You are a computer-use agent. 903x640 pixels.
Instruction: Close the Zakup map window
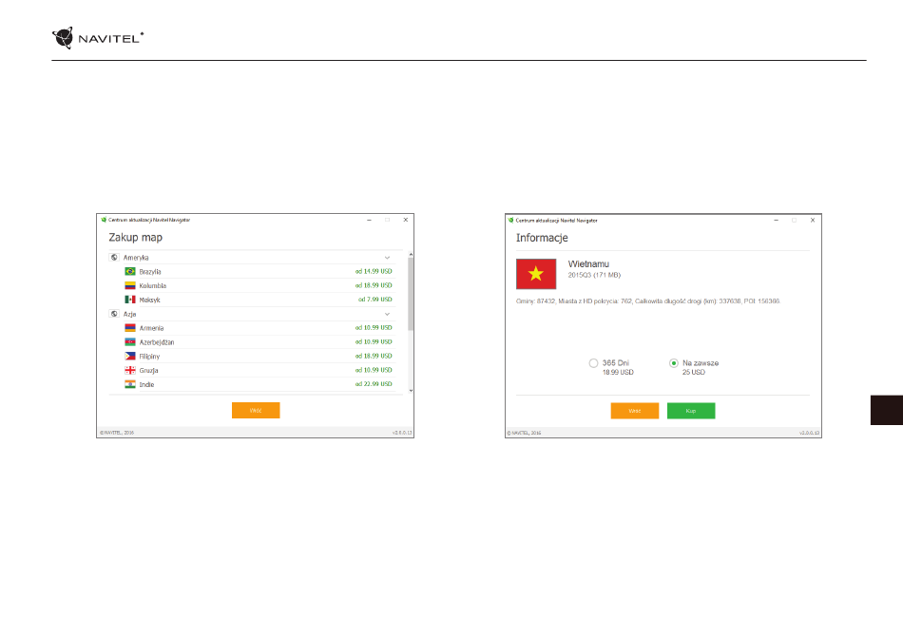point(406,220)
